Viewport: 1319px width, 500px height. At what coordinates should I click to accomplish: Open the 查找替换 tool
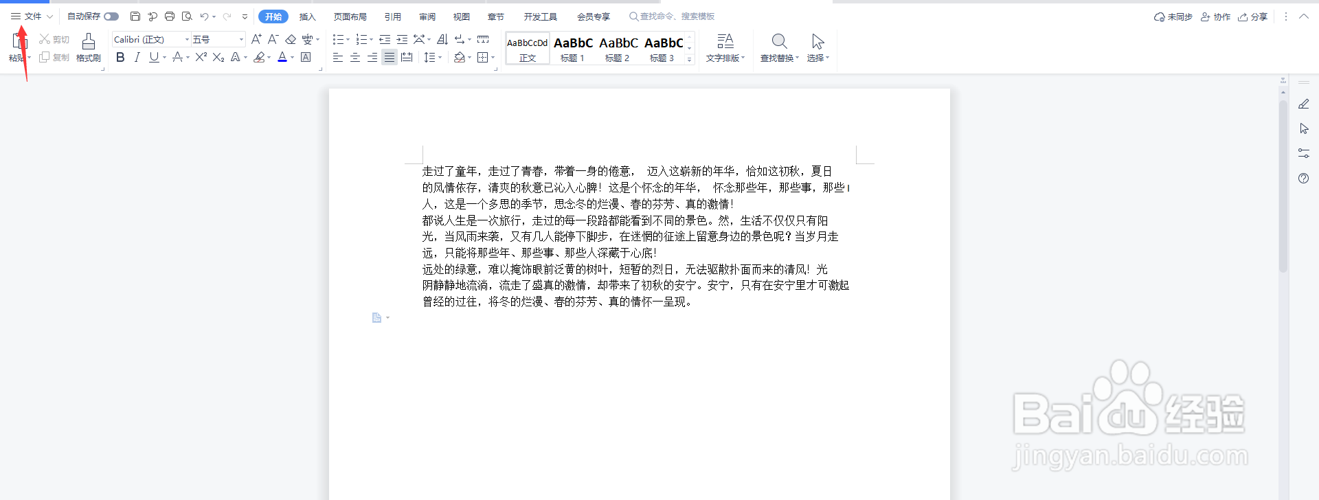coord(779,48)
